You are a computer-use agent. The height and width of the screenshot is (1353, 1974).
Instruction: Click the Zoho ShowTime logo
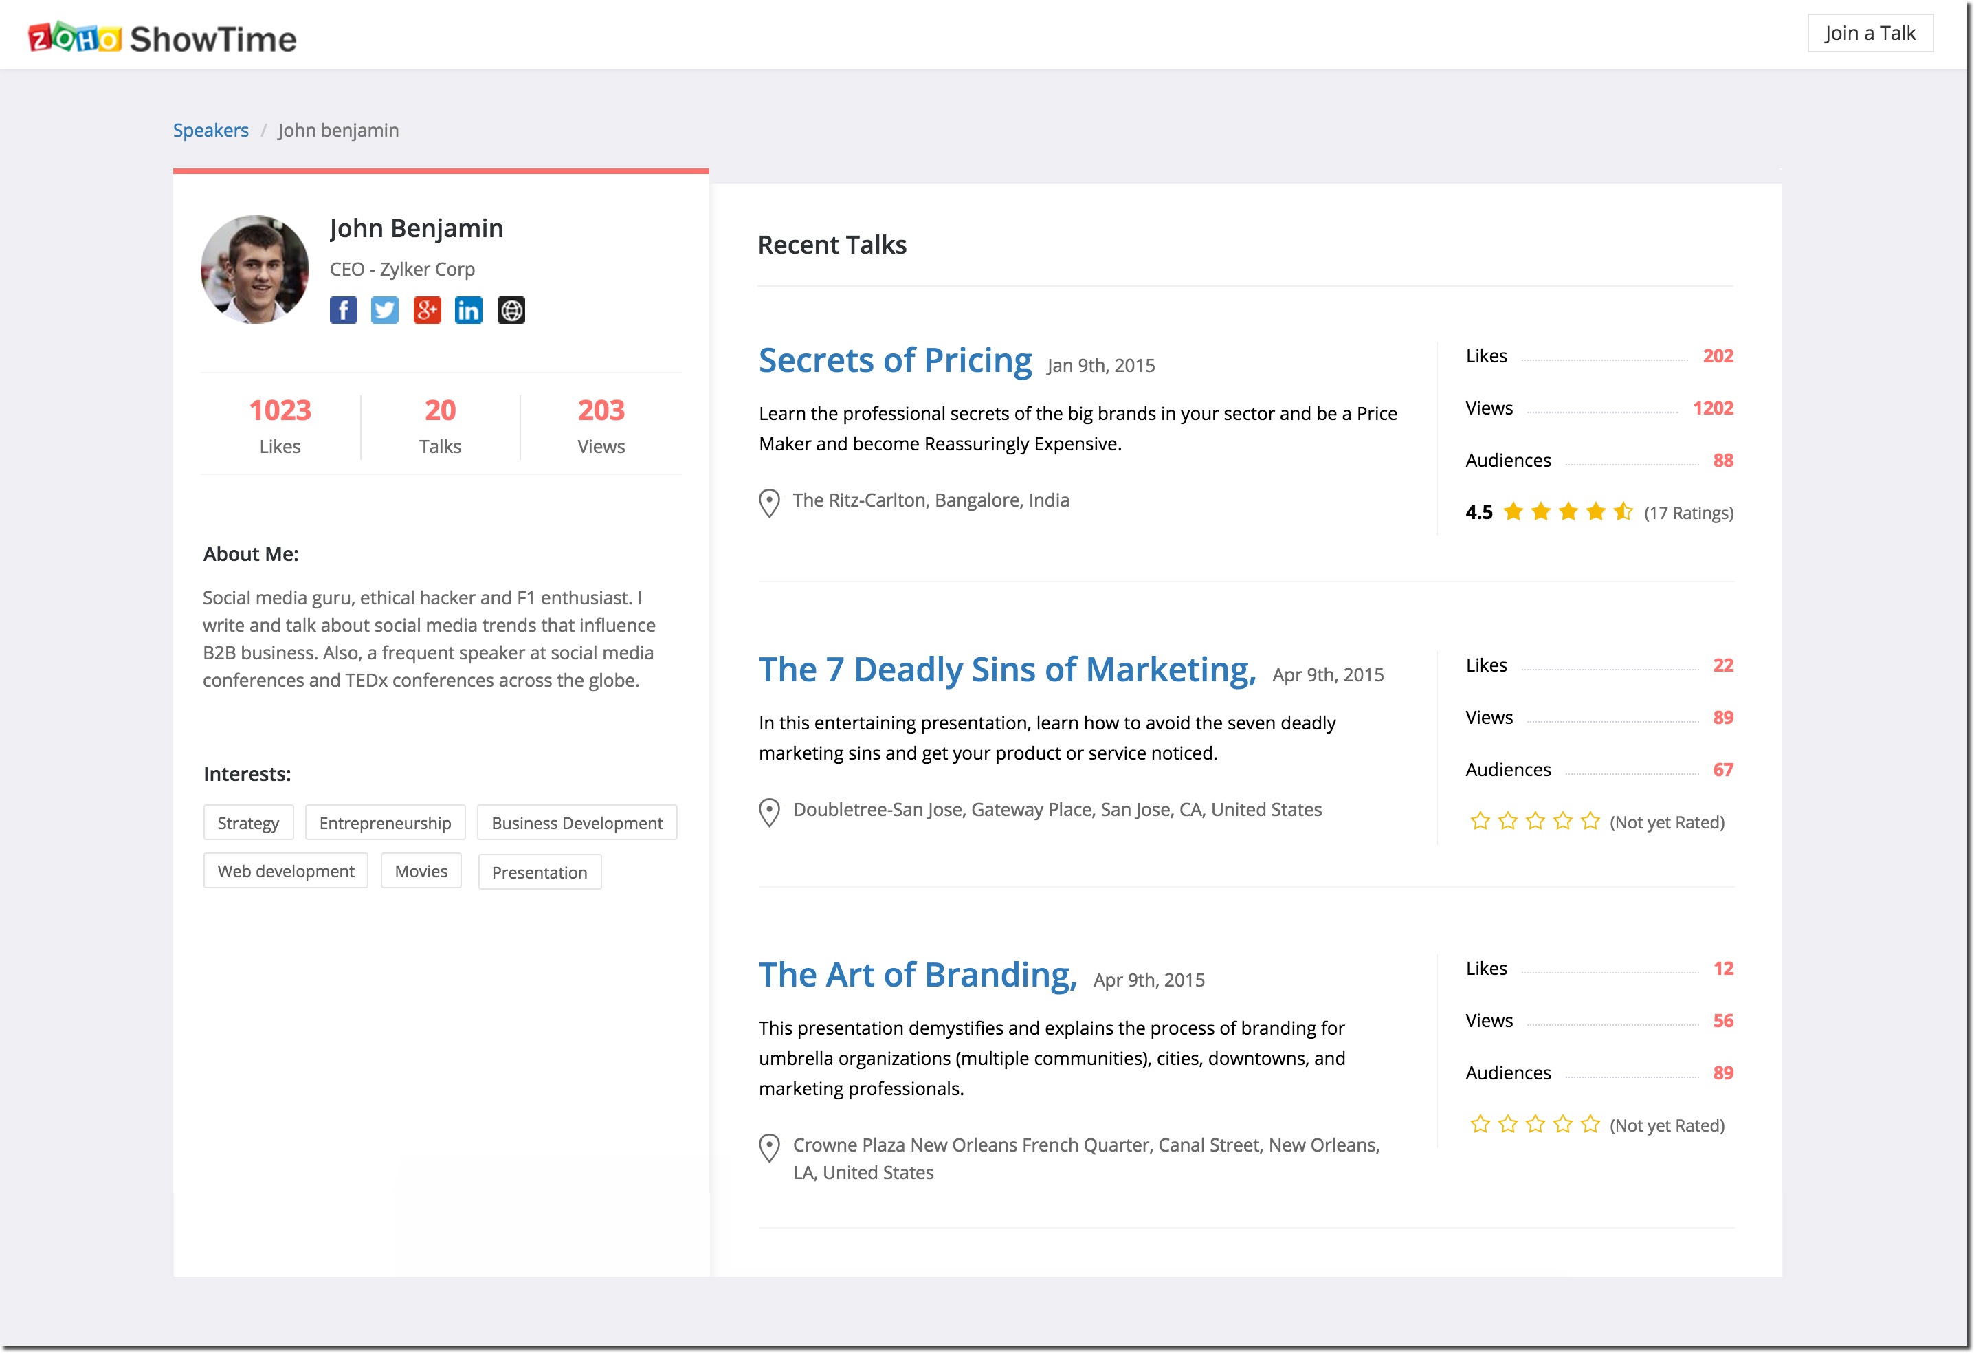[x=162, y=38]
